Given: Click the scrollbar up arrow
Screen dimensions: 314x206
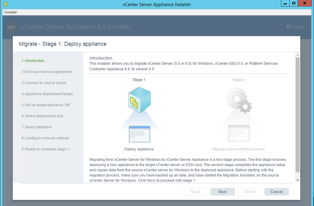Looking at the screenshot, I should pyautogui.click(x=297, y=55).
